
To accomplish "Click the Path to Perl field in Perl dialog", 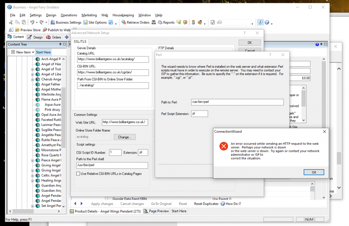I will coord(237,102).
